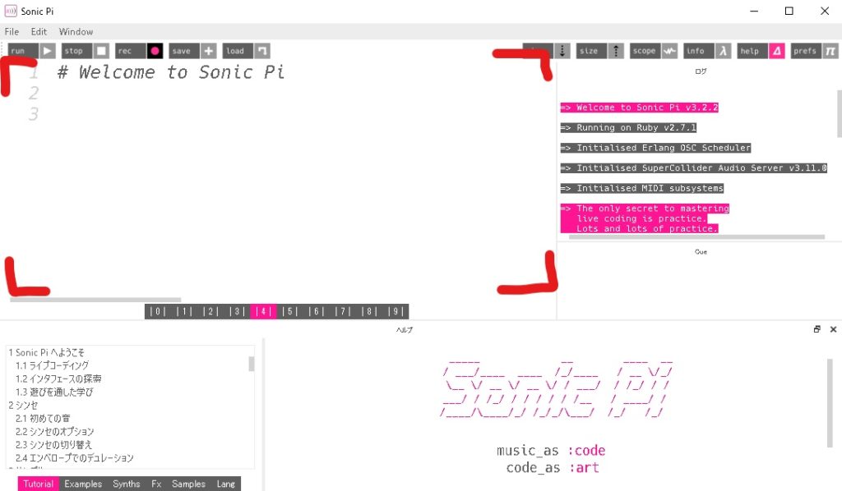
Task: Open Help using the pink triangle icon
Action: click(776, 50)
